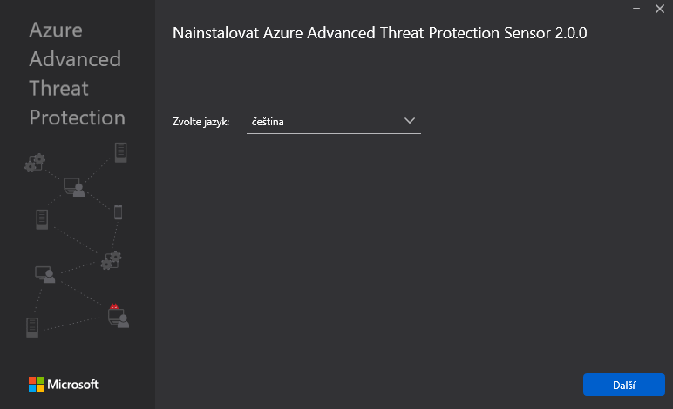Click the topmost user computer icon
Image resolution: width=673 pixels, height=409 pixels.
pyautogui.click(x=73, y=186)
